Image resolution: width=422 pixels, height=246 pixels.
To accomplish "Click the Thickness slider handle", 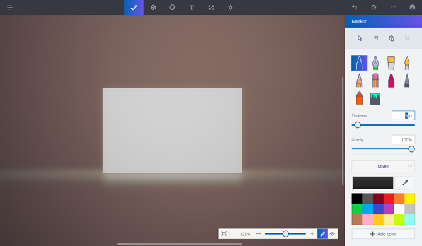I will (357, 125).
